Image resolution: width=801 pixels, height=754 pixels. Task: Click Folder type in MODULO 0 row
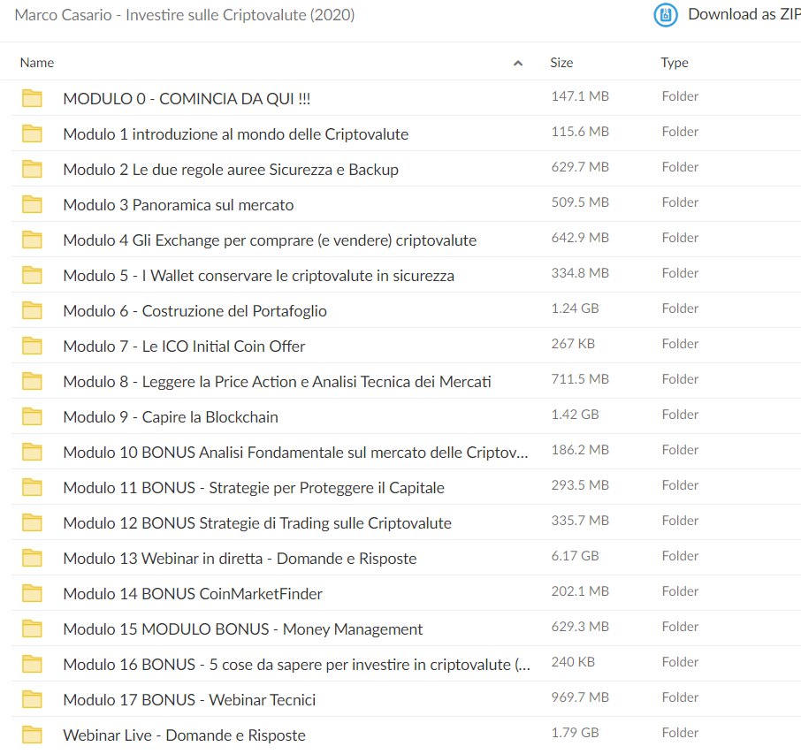680,96
